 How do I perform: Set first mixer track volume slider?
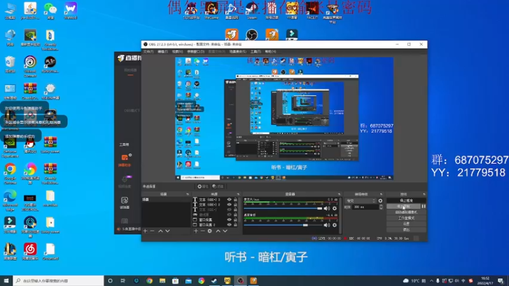tap(283, 208)
